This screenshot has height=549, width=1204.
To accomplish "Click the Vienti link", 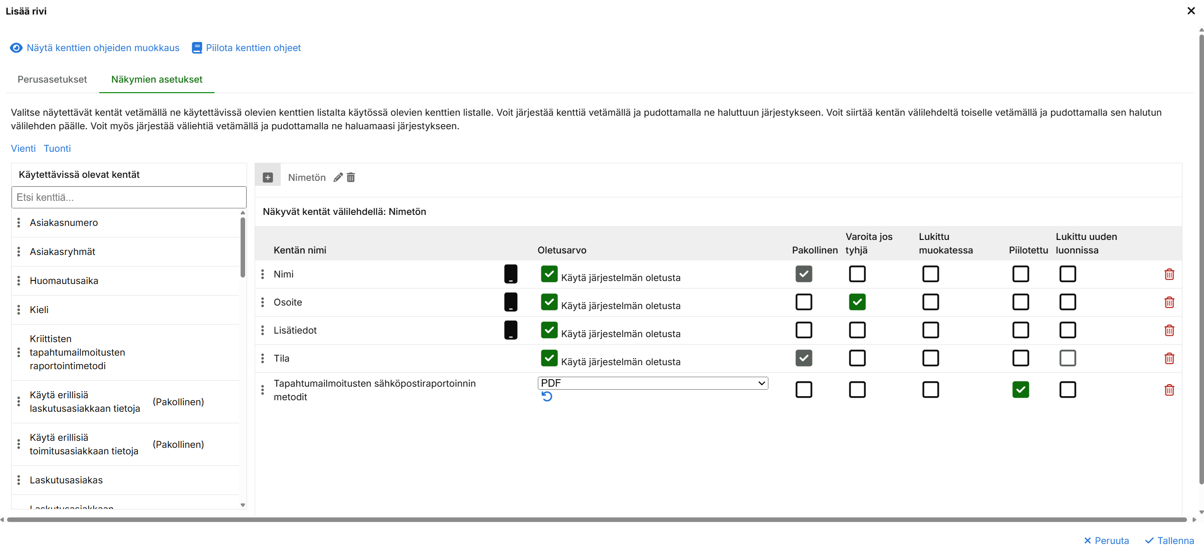I will 23,148.
